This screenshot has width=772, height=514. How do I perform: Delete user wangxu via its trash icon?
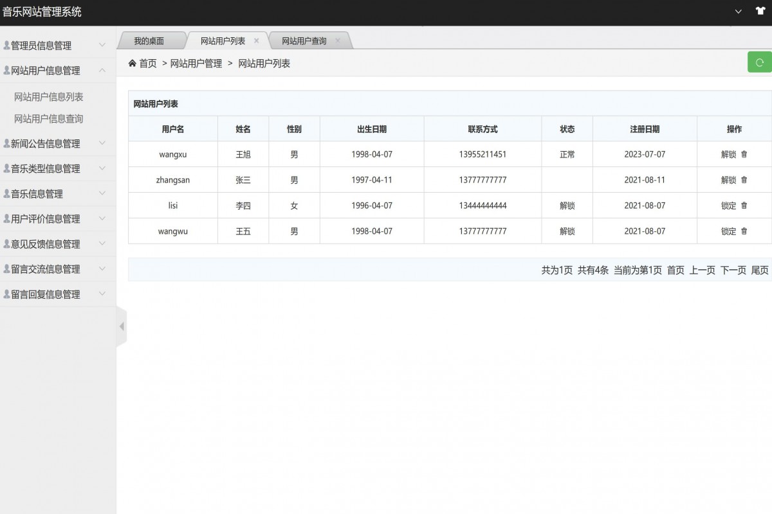(x=745, y=154)
